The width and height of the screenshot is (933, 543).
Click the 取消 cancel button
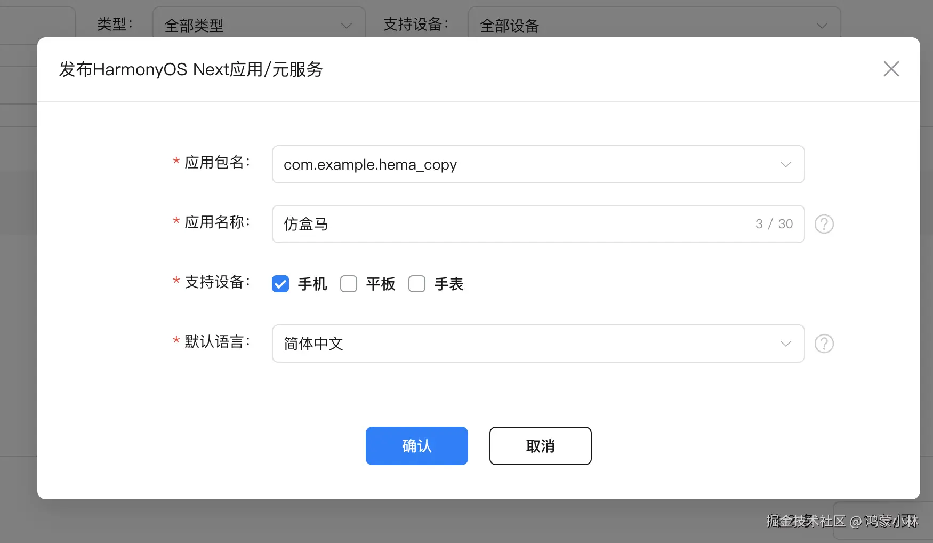540,446
